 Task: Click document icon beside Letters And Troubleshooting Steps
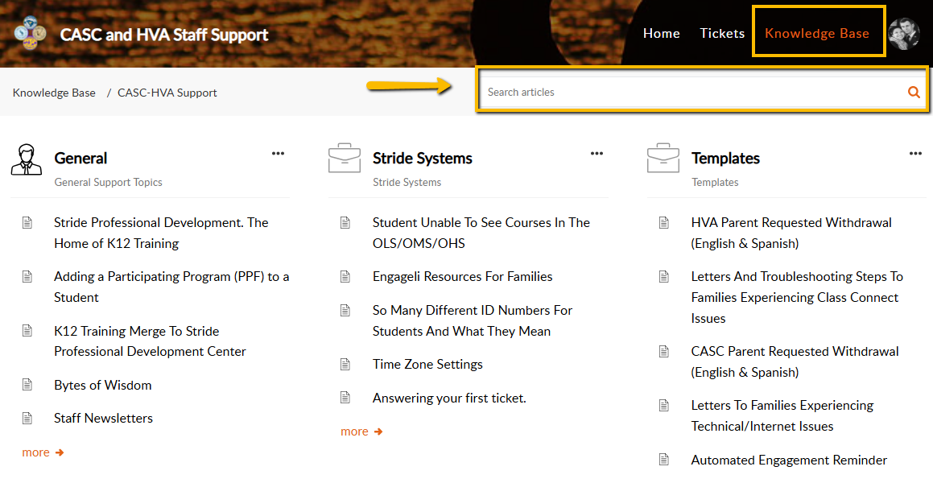click(x=664, y=277)
